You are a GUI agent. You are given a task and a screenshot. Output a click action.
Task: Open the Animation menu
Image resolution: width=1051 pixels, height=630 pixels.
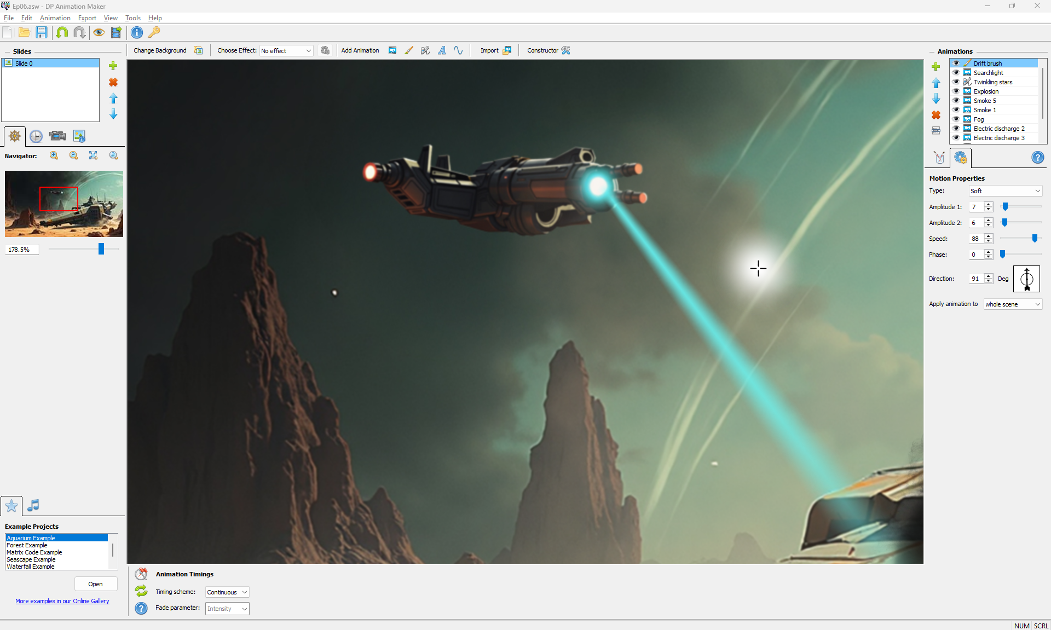pyautogui.click(x=55, y=18)
